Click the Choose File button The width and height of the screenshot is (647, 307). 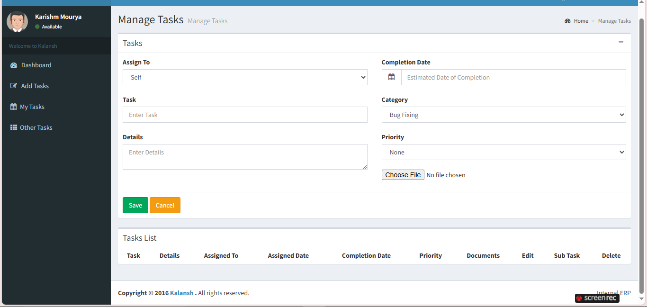click(x=403, y=175)
